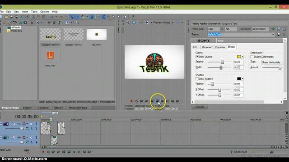Open Undo history dropdown arrow

56,17
